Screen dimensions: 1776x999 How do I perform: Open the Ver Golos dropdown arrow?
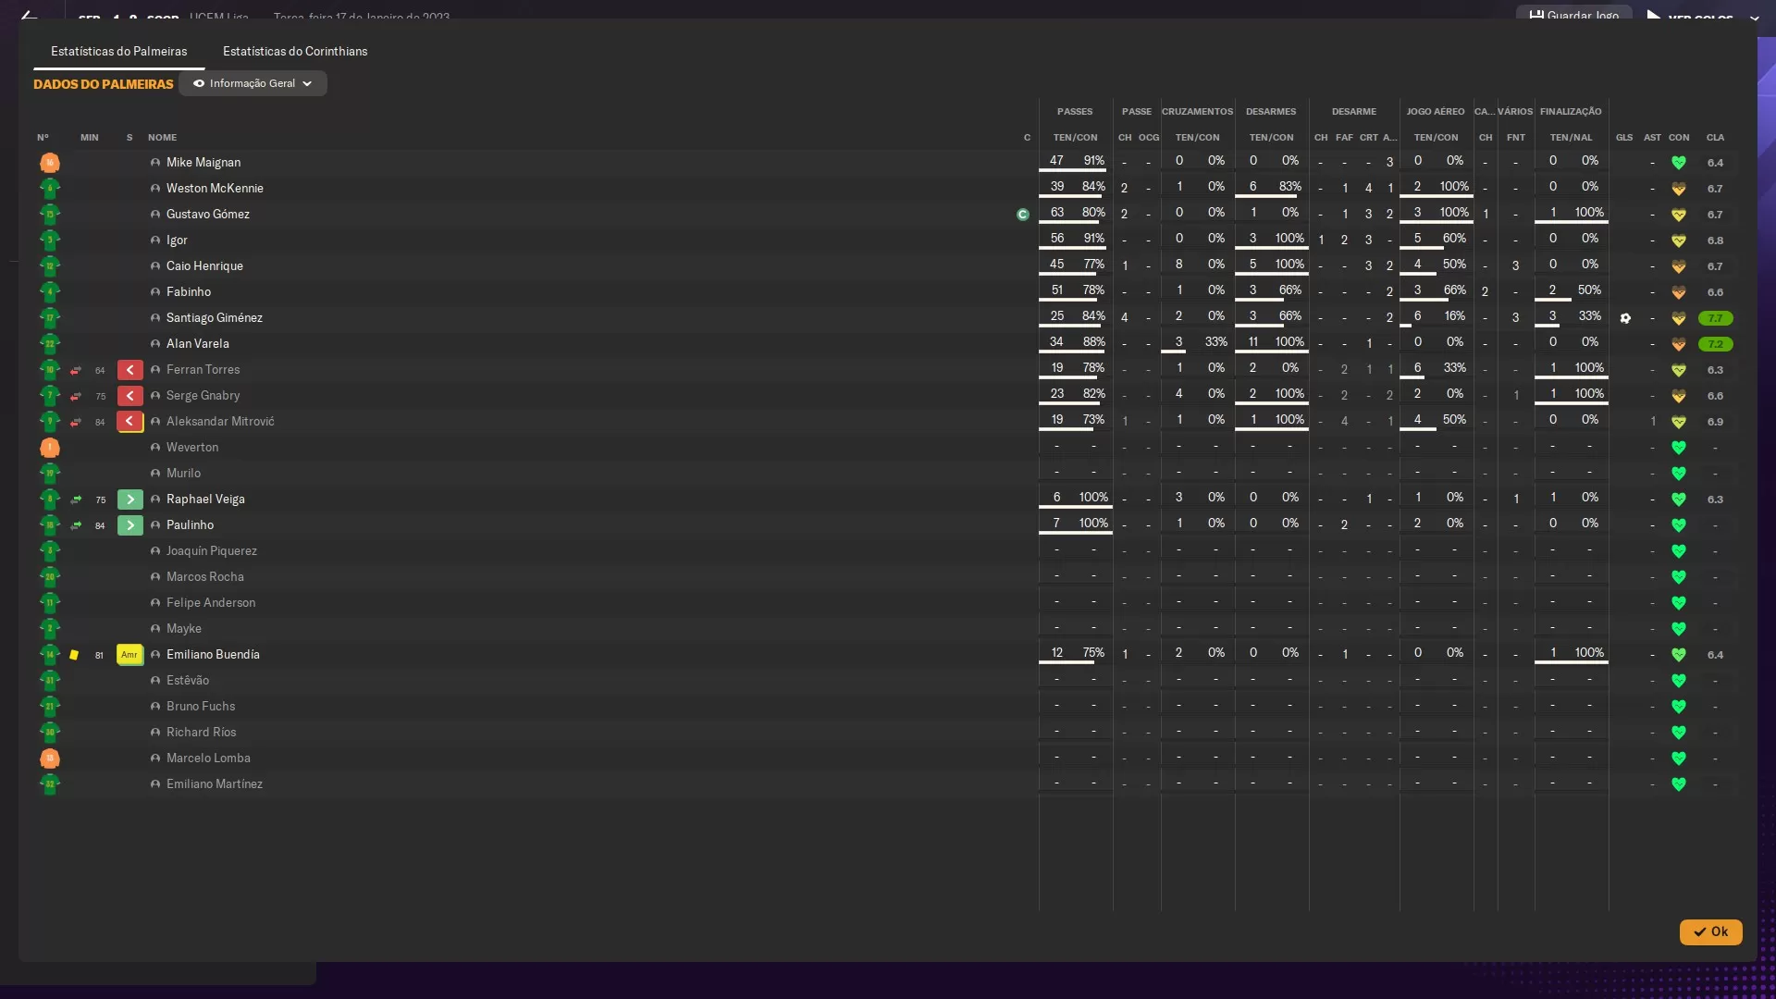pos(1754,18)
